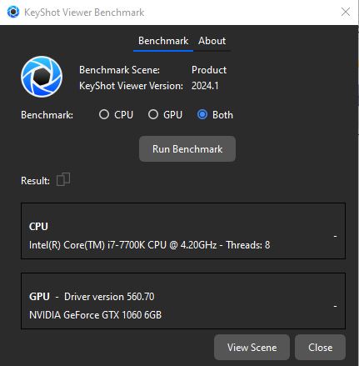359x366 pixels.
Task: Click the 2024.1 version value
Action: tap(205, 86)
